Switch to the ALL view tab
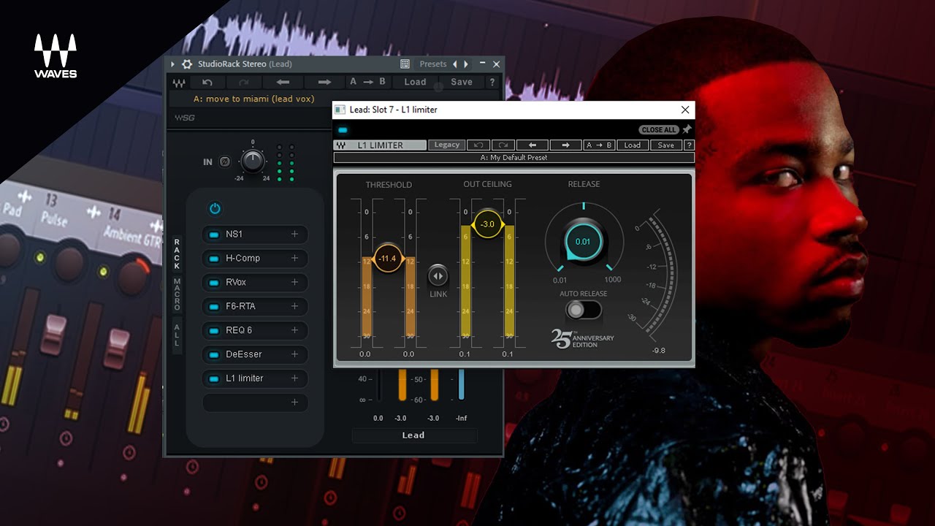935x526 pixels. coord(177,335)
